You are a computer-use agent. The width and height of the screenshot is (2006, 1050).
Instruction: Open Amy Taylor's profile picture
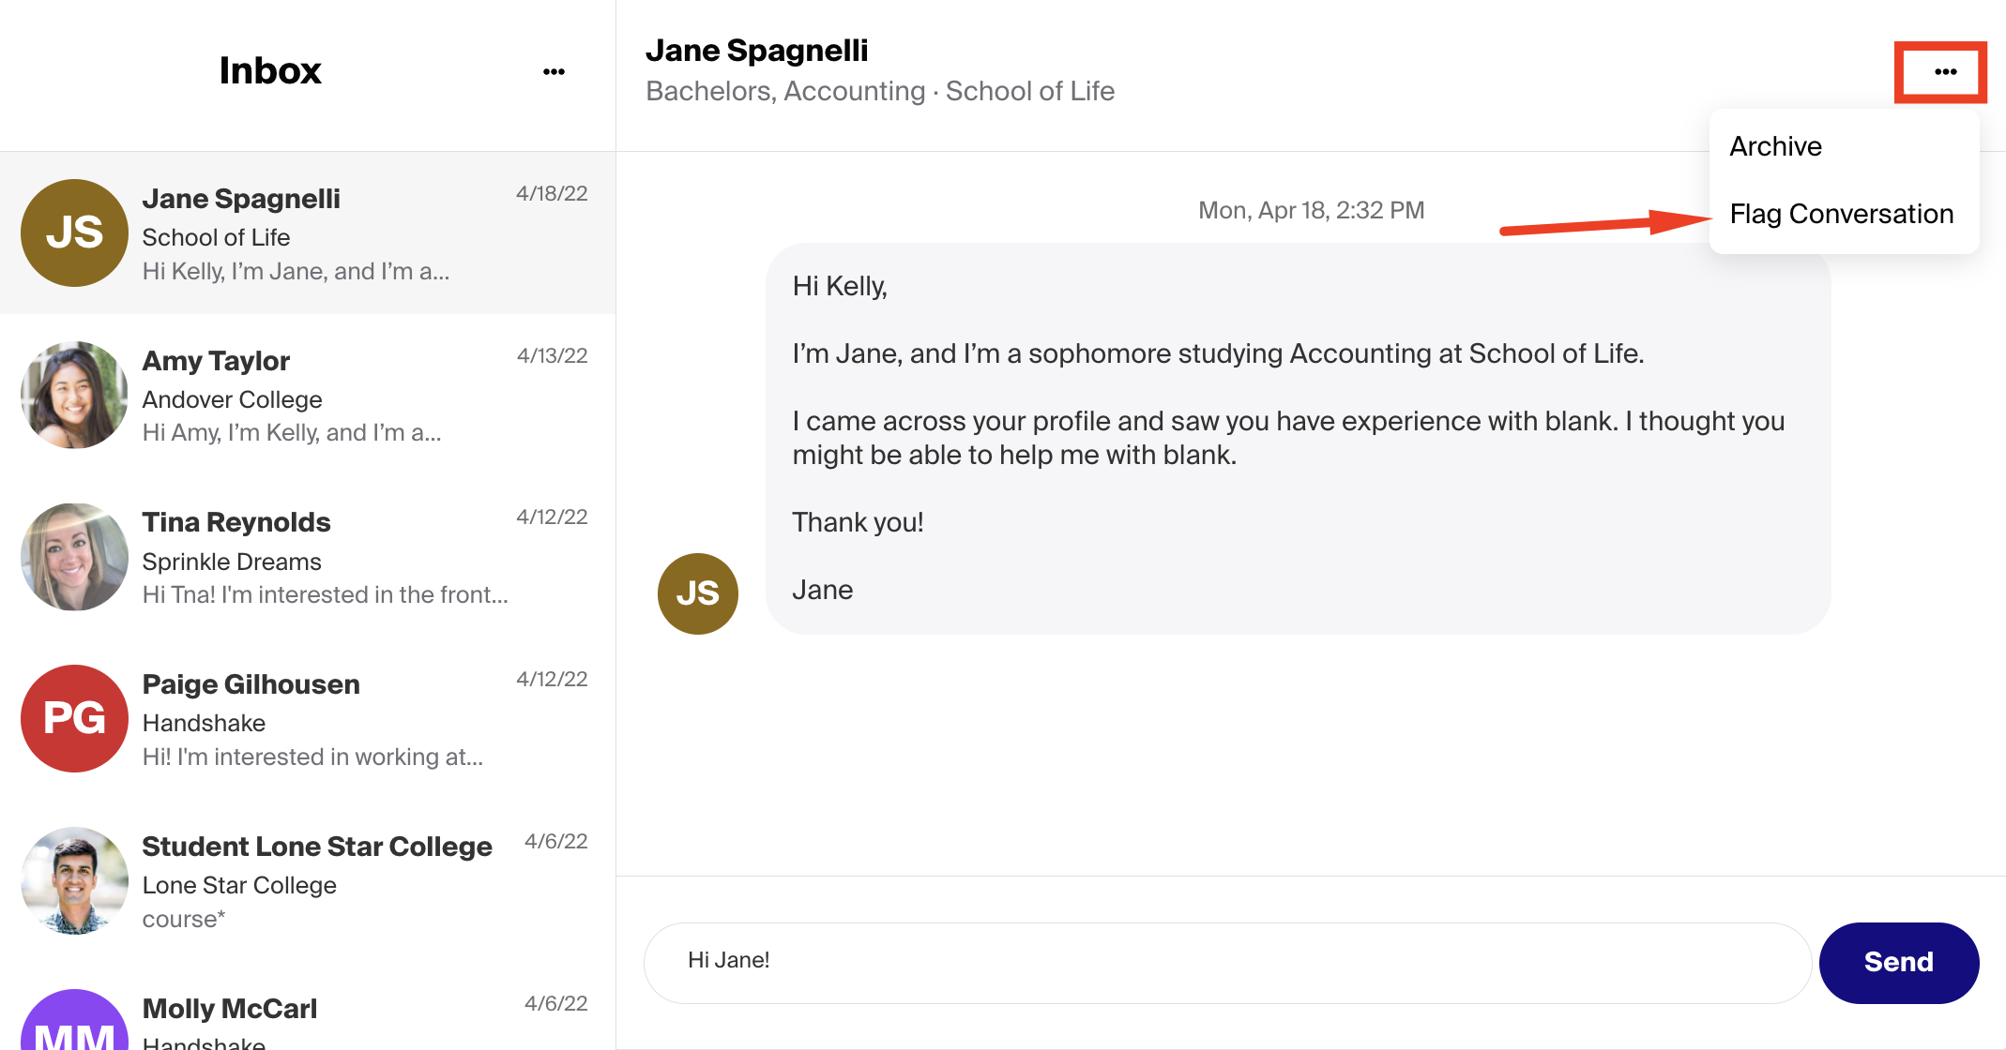[x=74, y=395]
